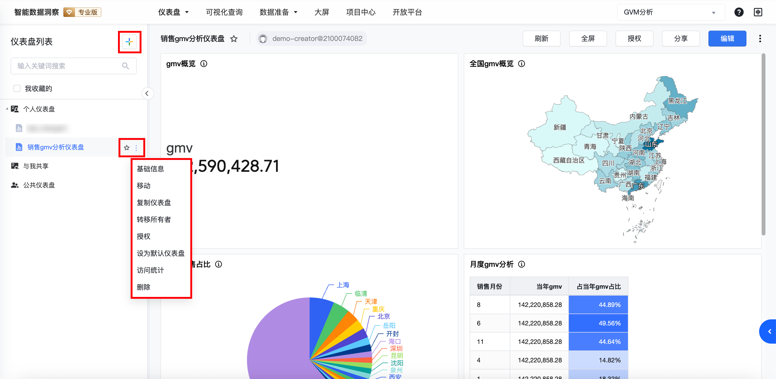776x379 pixels.
Task: Click the info icon next to 月度gmv分析
Action: coord(522,264)
